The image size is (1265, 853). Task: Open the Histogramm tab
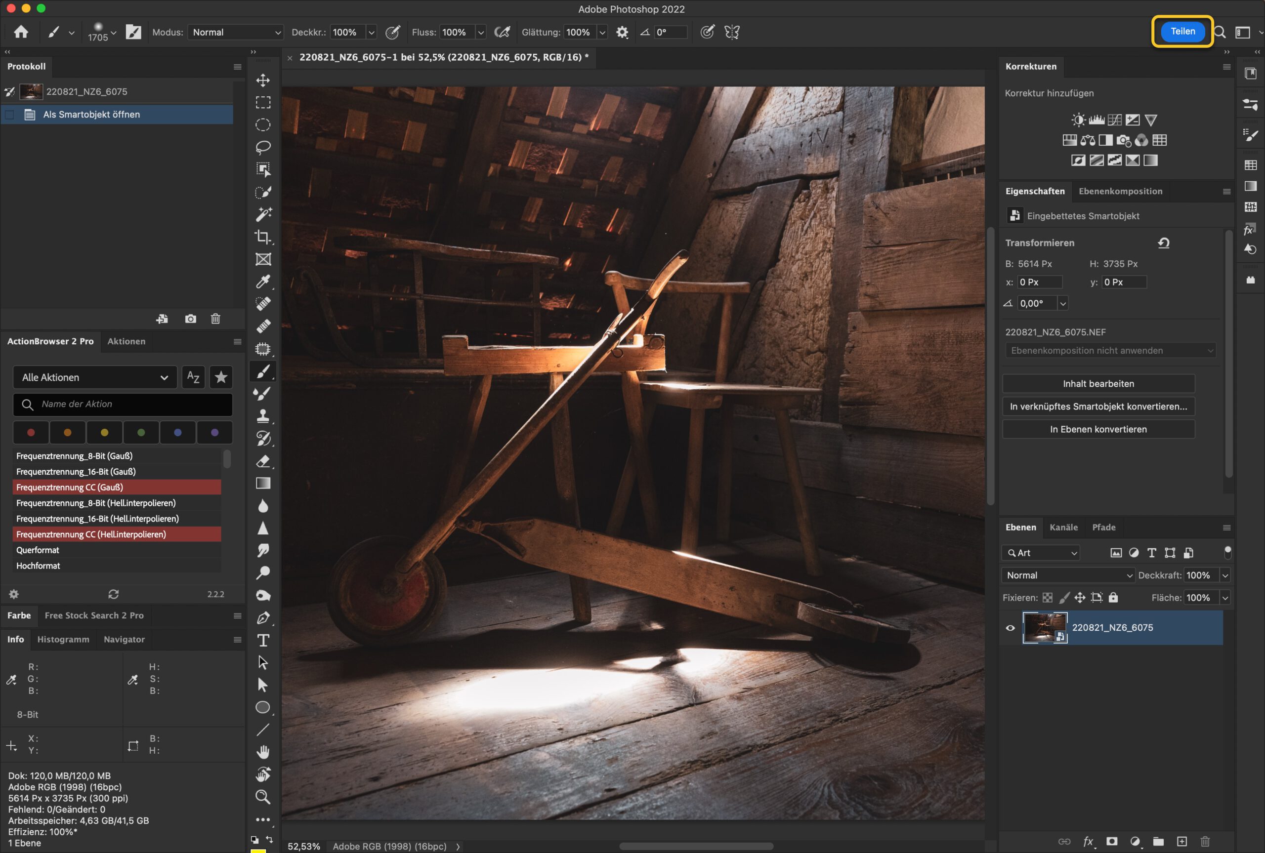(x=63, y=639)
